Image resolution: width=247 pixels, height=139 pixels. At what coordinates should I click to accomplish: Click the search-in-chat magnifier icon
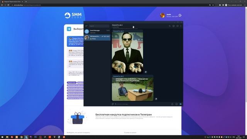click(169, 26)
